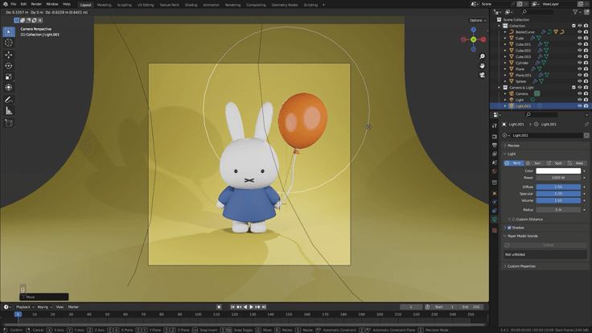
Task: Toggle the camera view icon in viewport
Action: pyautogui.click(x=482, y=75)
